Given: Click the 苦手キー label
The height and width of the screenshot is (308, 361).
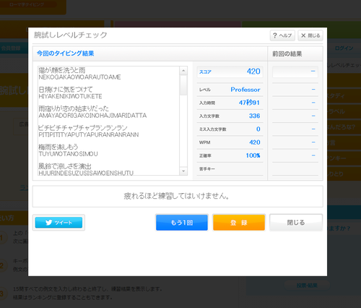Looking at the screenshot, I should tap(207, 168).
